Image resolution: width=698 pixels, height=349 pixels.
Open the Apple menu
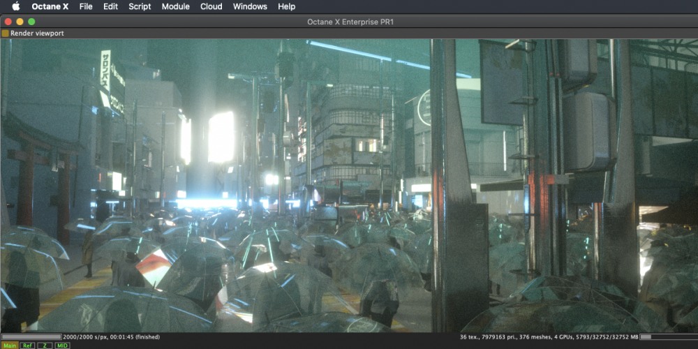pos(15,6)
